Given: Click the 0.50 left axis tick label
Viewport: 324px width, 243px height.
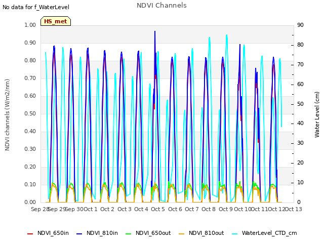Looking at the screenshot, I should [x=30, y=113].
